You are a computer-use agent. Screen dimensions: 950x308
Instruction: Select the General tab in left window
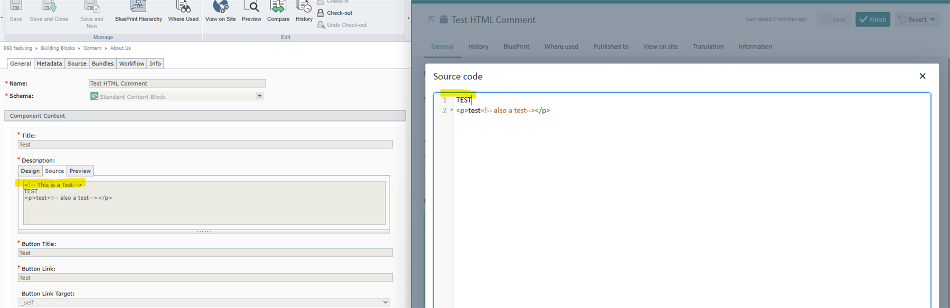click(20, 63)
